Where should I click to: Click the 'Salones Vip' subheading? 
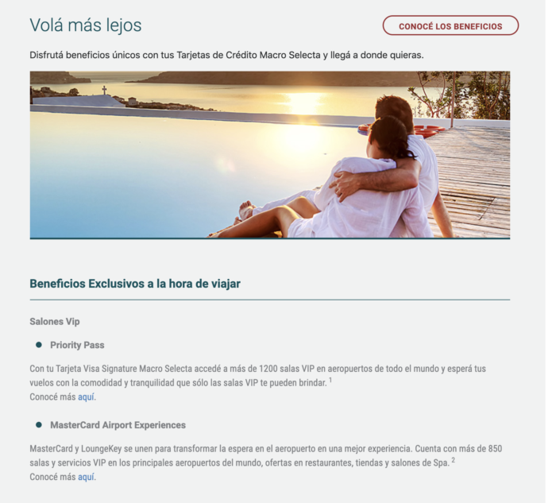click(x=55, y=321)
